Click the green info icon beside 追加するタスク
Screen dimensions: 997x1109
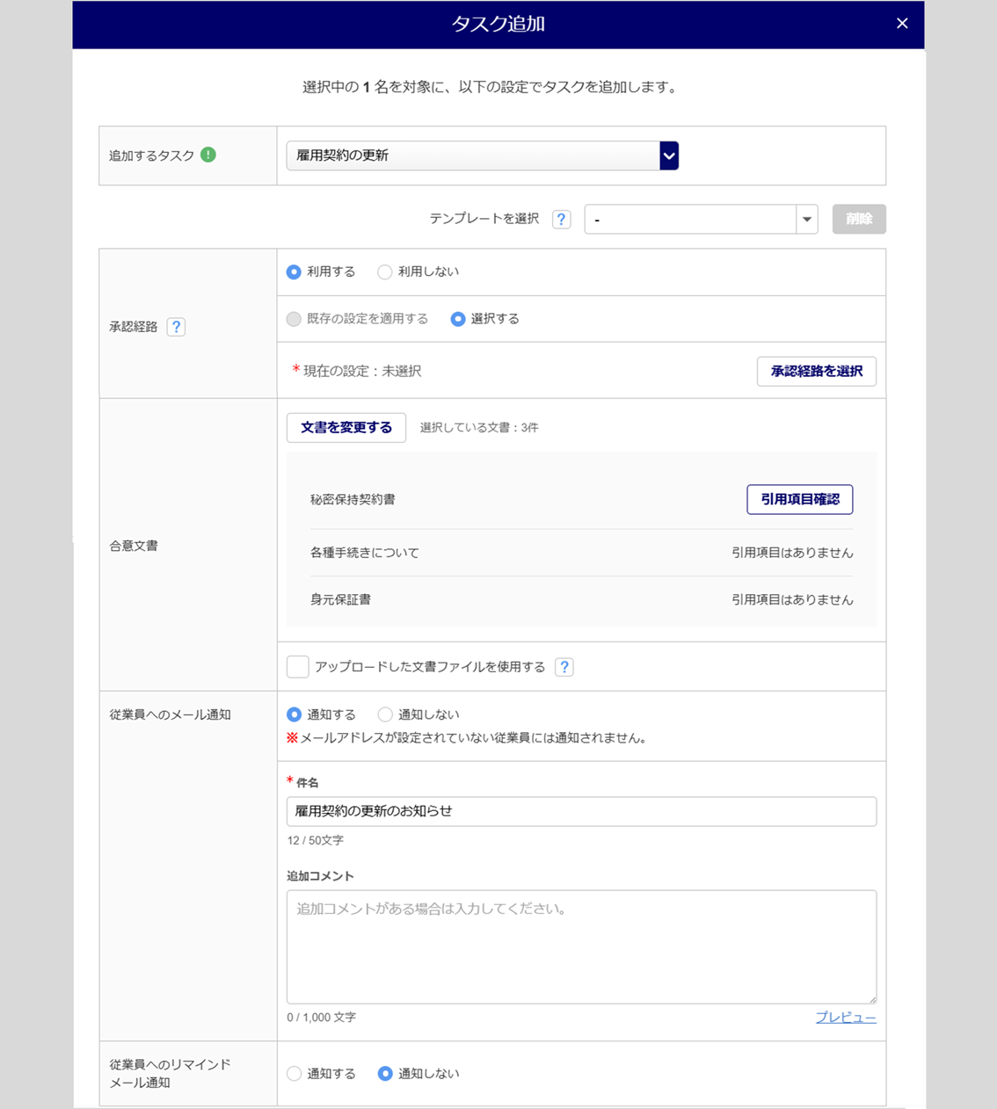tap(208, 155)
